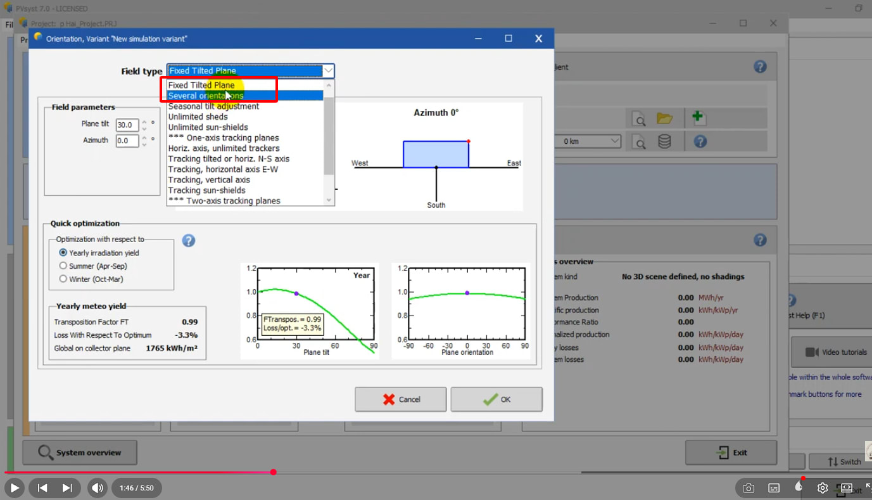Select Yearly irradiation yield radio button
This screenshot has height=500, width=872.
coord(63,252)
